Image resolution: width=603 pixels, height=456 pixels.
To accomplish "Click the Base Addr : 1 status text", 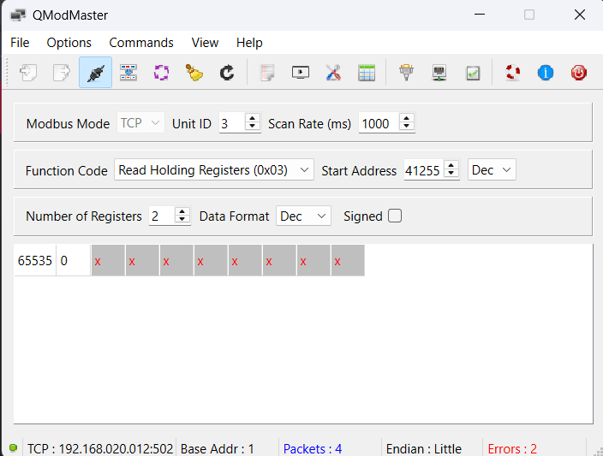I will coord(218,448).
